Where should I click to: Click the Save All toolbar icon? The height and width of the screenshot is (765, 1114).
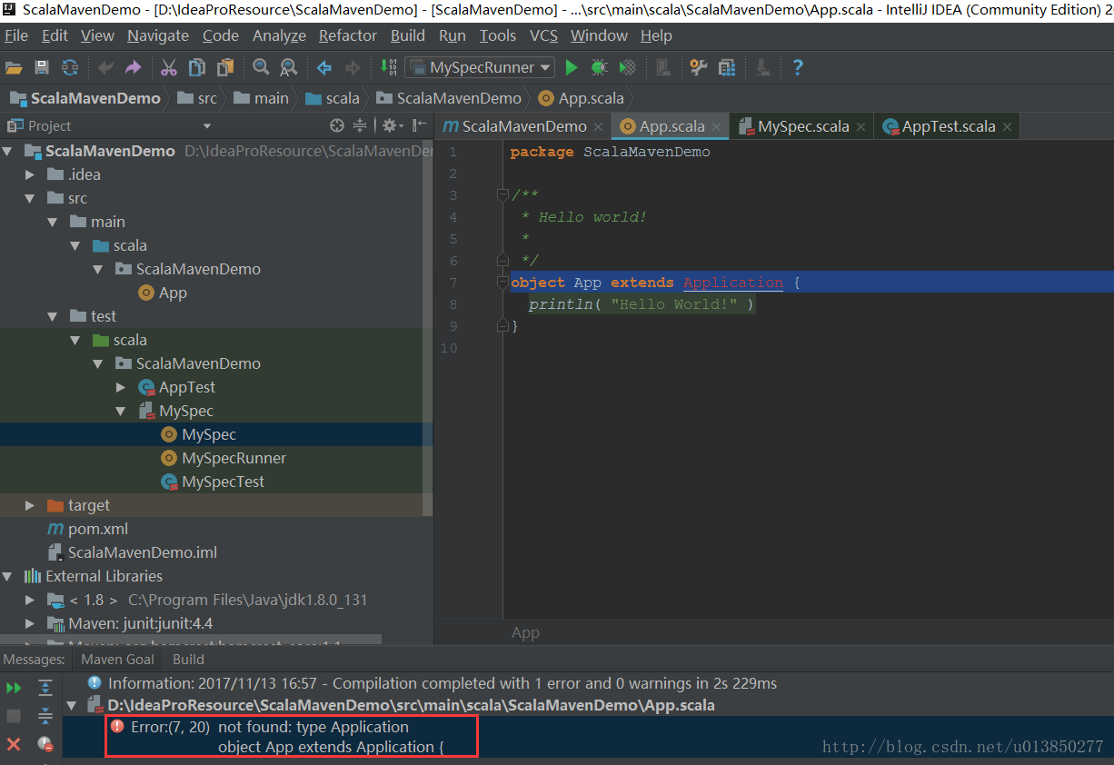(x=41, y=67)
